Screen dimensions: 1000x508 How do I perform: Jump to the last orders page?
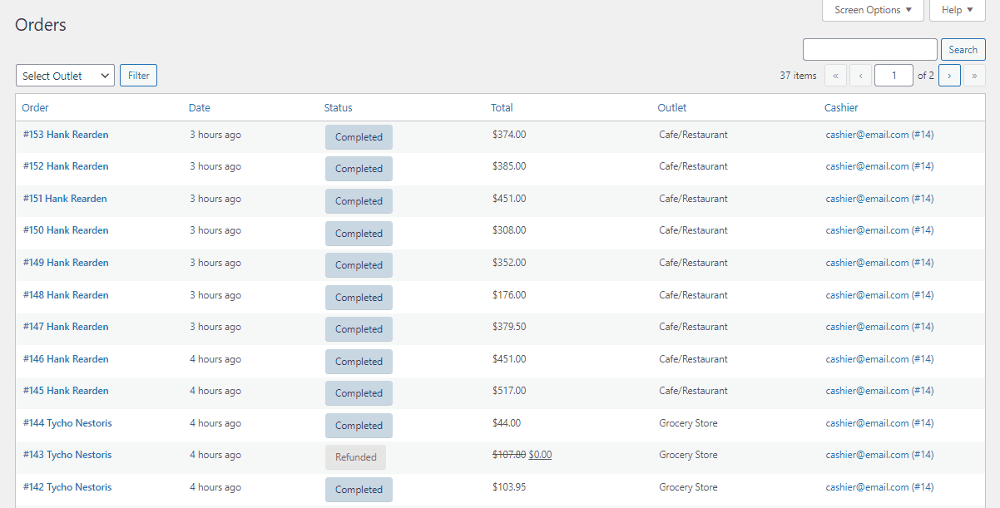(x=974, y=76)
